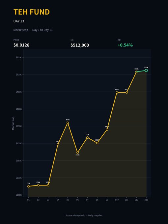The width and height of the screenshot is (168, 224).
Task: Select the circular data point for day D7
Action: click(87, 138)
